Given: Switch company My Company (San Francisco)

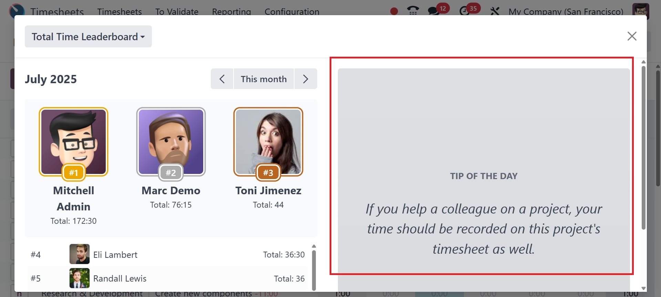Looking at the screenshot, I should 566,12.
